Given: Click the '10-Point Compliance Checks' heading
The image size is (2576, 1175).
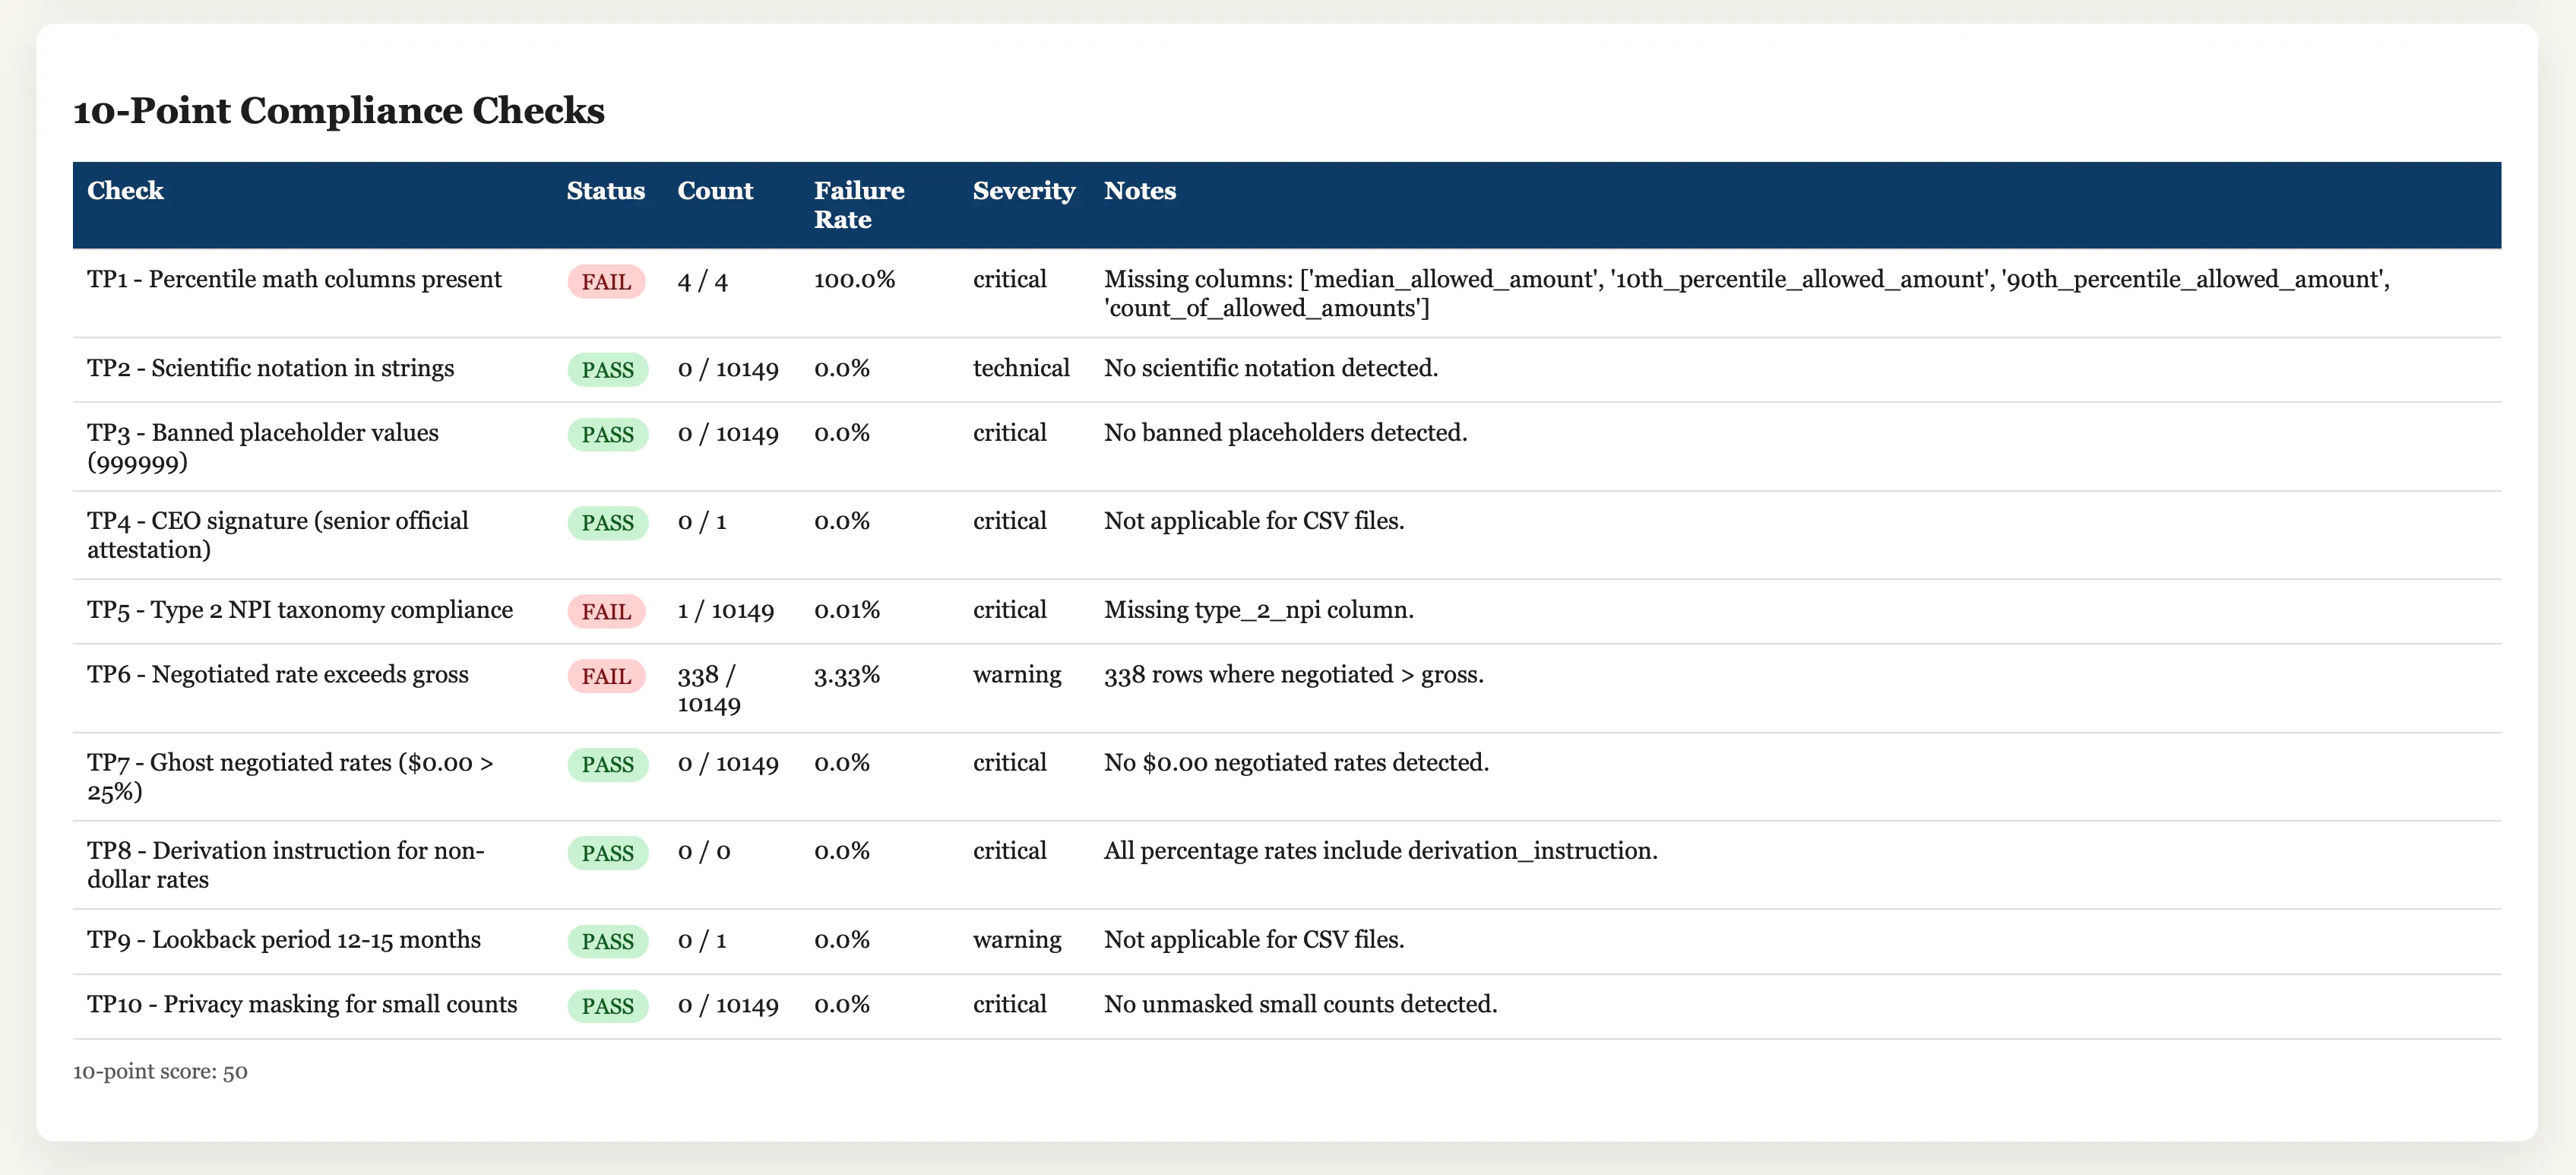Looking at the screenshot, I should pos(338,110).
